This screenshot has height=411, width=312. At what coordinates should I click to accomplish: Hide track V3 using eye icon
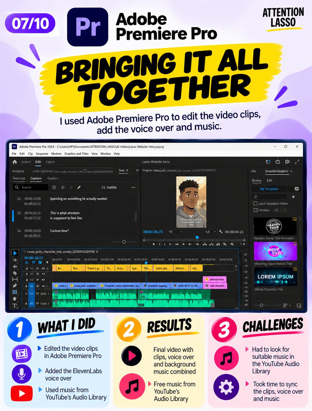[x=43, y=269]
